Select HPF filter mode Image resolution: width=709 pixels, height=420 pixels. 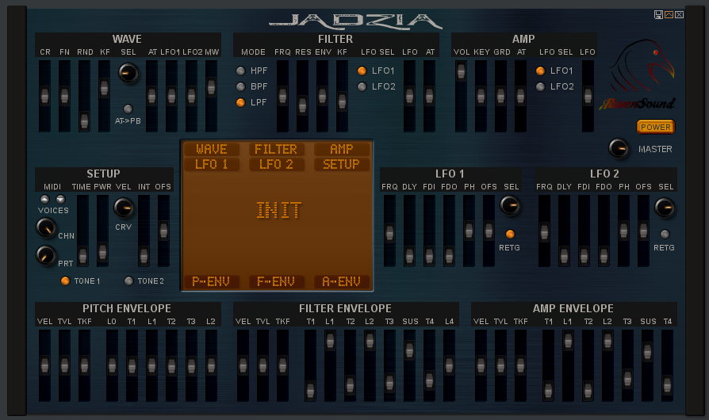point(240,71)
